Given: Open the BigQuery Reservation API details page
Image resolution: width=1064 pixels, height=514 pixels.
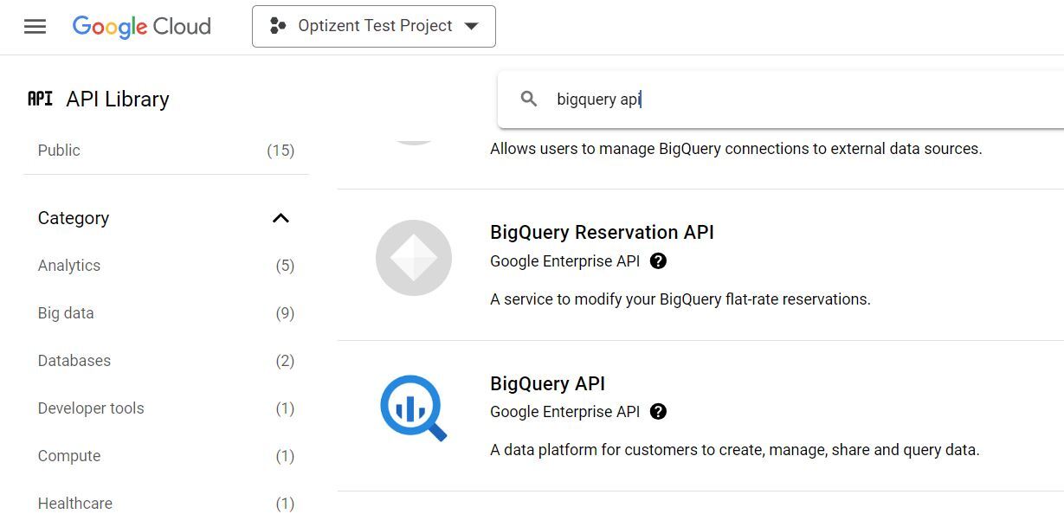Looking at the screenshot, I should tap(602, 232).
